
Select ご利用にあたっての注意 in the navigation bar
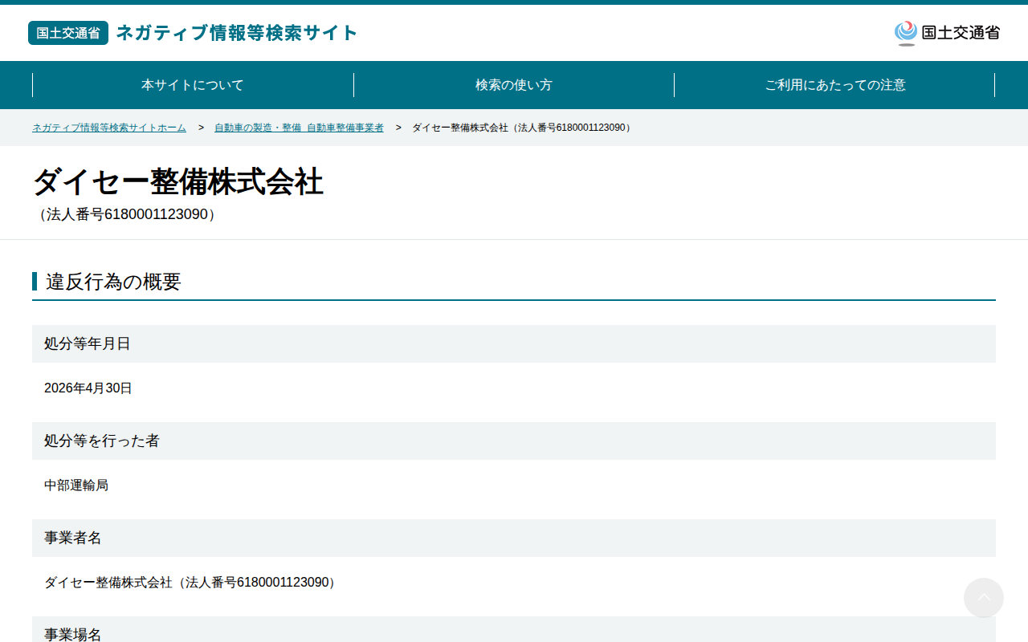(x=835, y=85)
